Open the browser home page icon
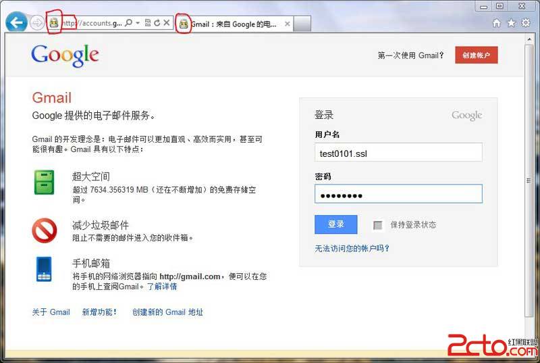This screenshot has height=363, width=540. [497, 23]
